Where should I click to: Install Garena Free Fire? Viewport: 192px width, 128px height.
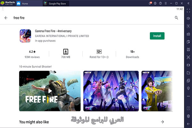[x=157, y=36]
